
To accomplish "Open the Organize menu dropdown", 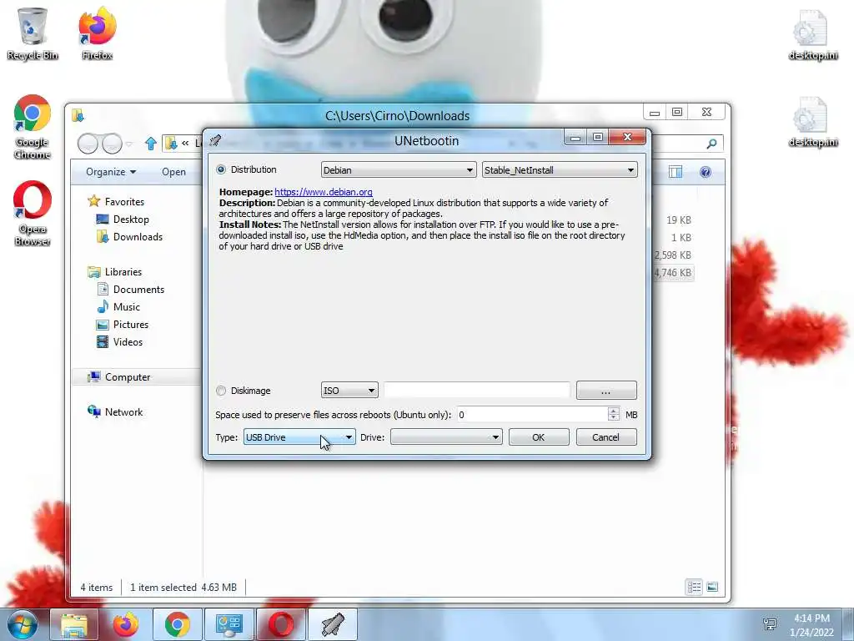I will 111,172.
